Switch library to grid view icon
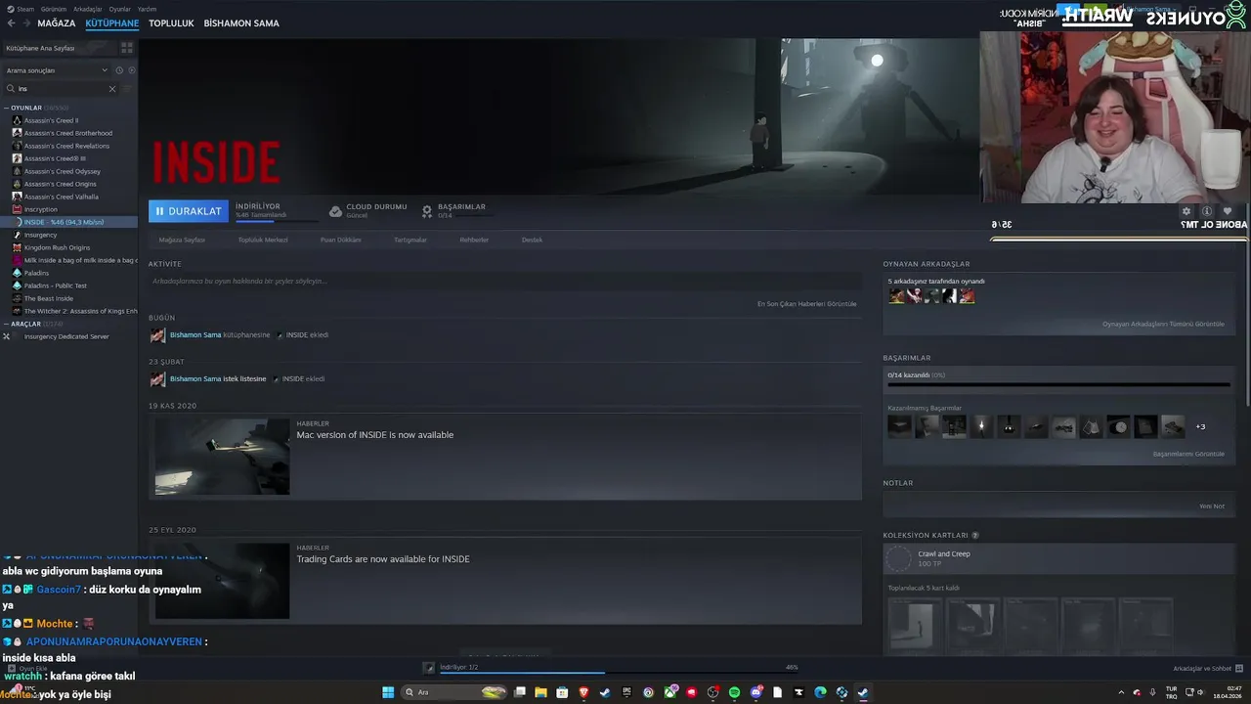The height and width of the screenshot is (704, 1251). pyautogui.click(x=127, y=47)
